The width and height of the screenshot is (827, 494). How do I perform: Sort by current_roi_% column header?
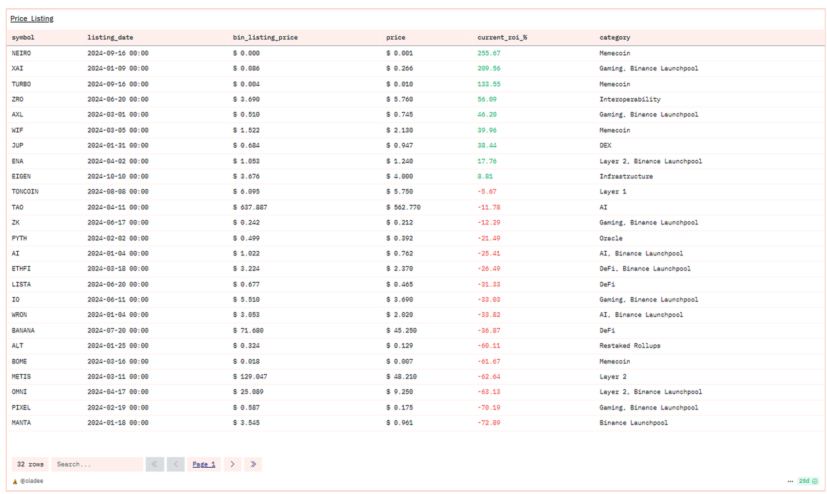pos(502,37)
